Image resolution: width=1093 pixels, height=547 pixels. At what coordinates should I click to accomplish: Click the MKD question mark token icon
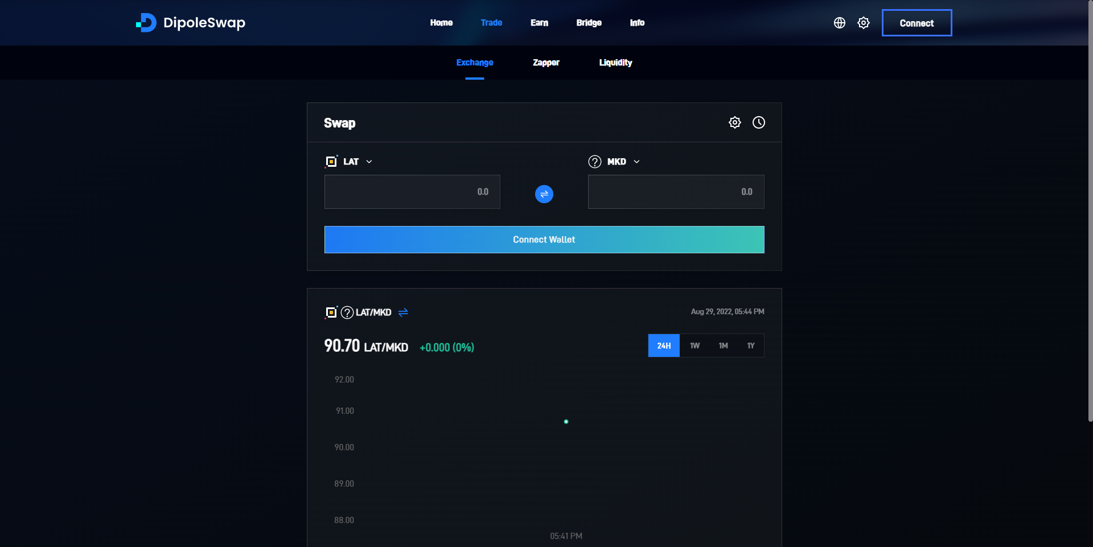(595, 162)
